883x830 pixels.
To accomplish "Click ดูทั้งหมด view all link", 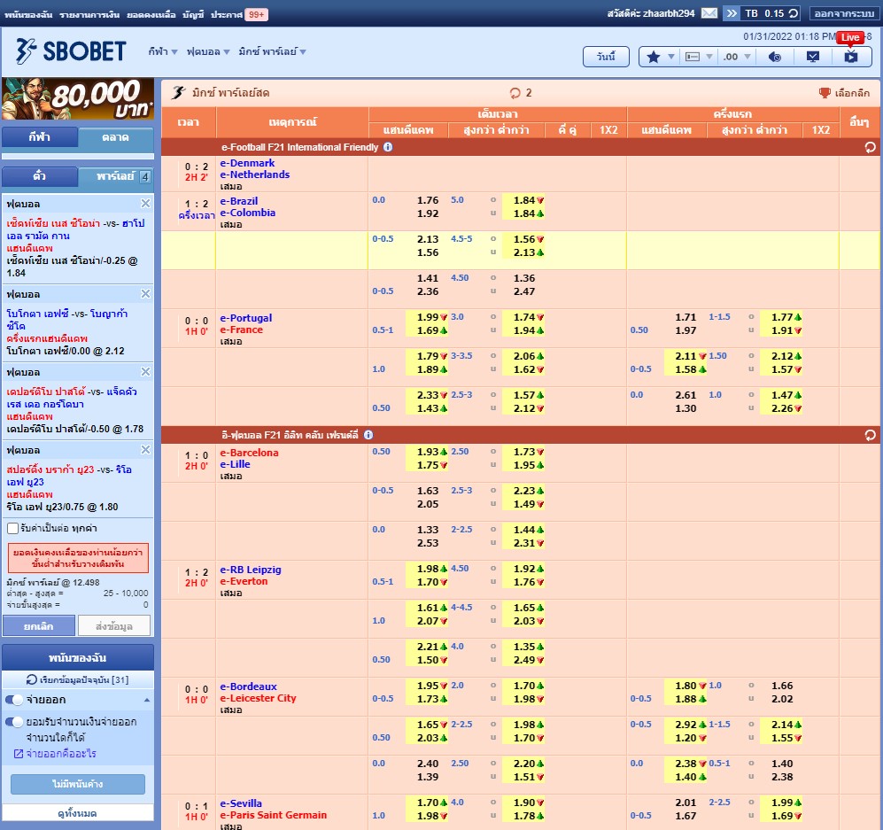I will [x=78, y=813].
